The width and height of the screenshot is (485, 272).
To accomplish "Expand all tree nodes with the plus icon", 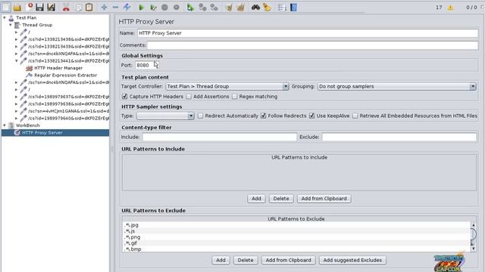I will pos(104,7).
